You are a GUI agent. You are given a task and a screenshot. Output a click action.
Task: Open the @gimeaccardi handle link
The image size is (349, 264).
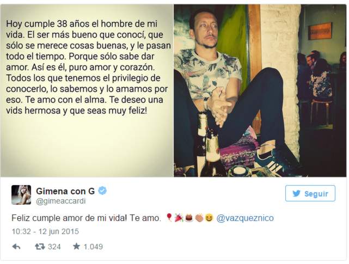pyautogui.click(x=61, y=201)
